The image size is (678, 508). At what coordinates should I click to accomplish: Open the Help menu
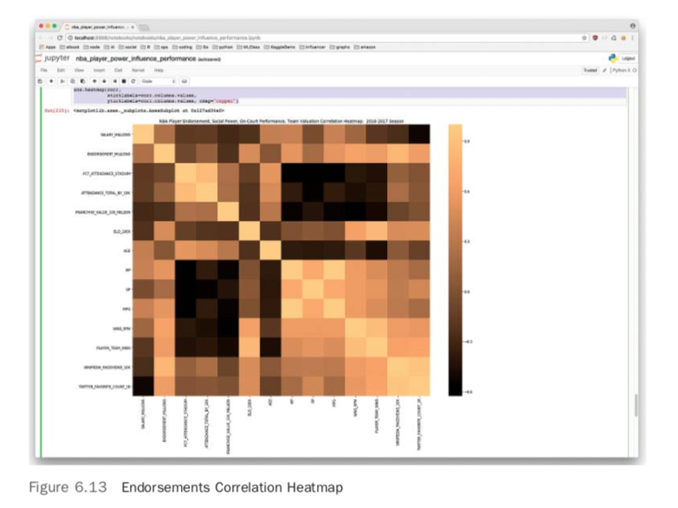tap(158, 70)
